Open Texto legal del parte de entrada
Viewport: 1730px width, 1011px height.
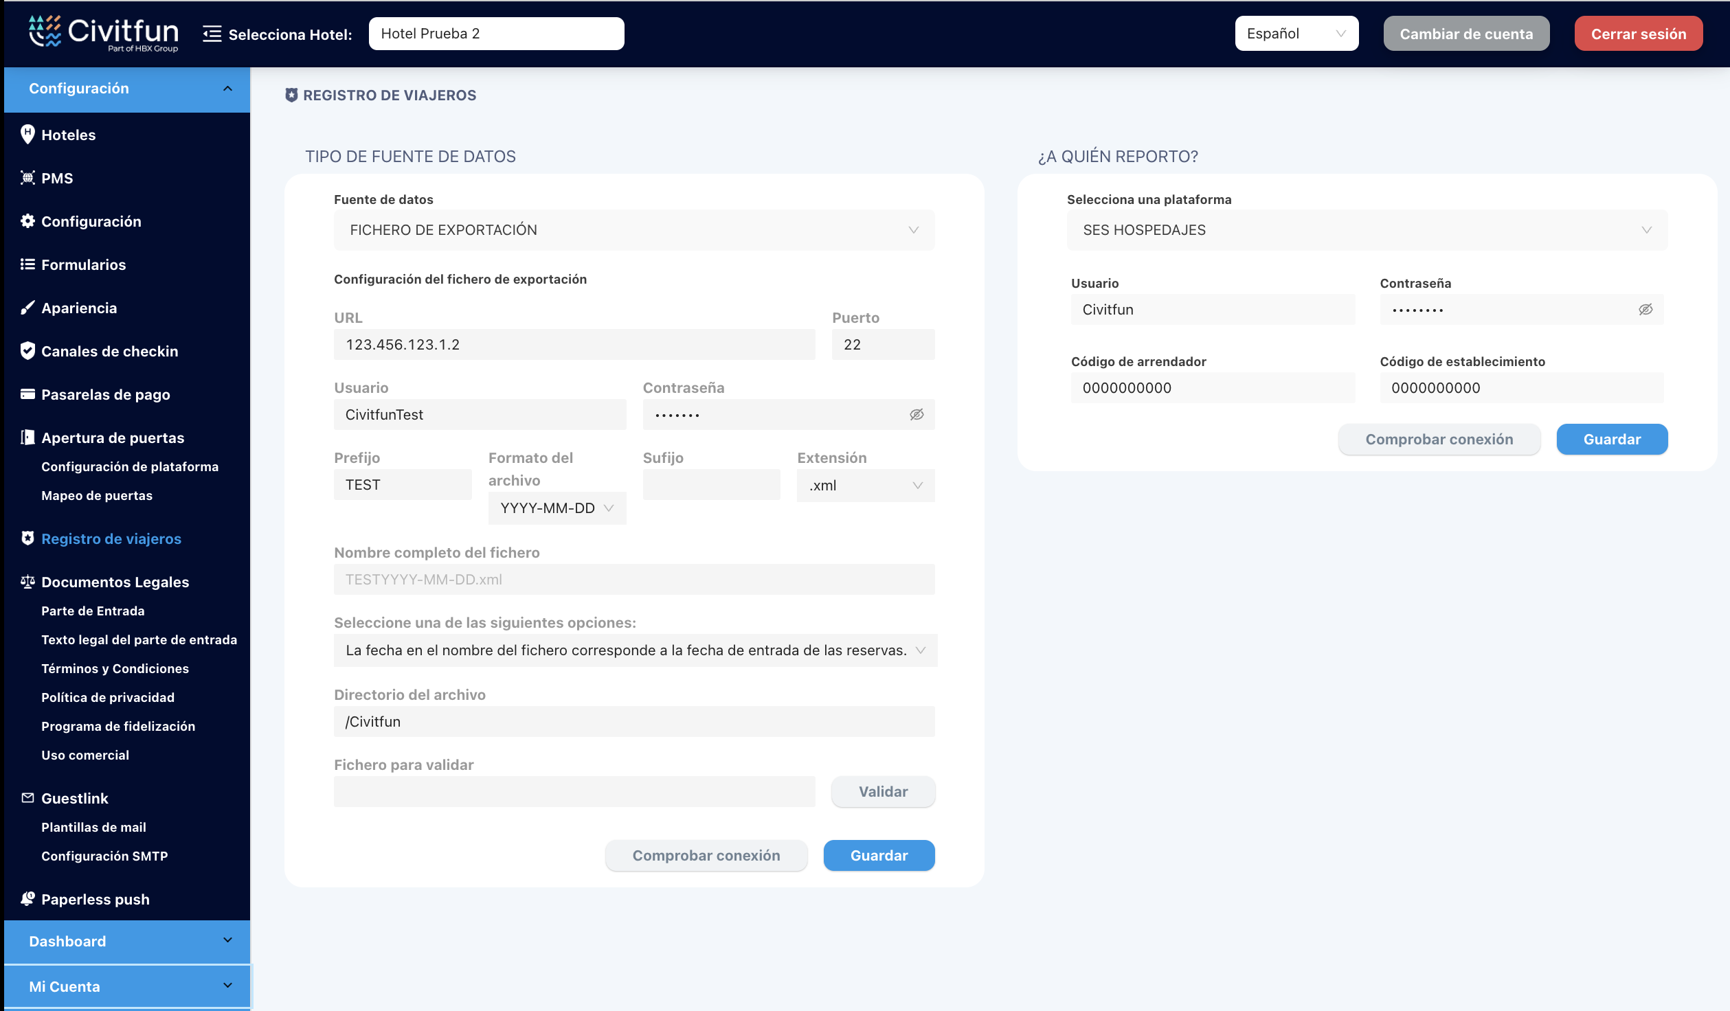(139, 640)
